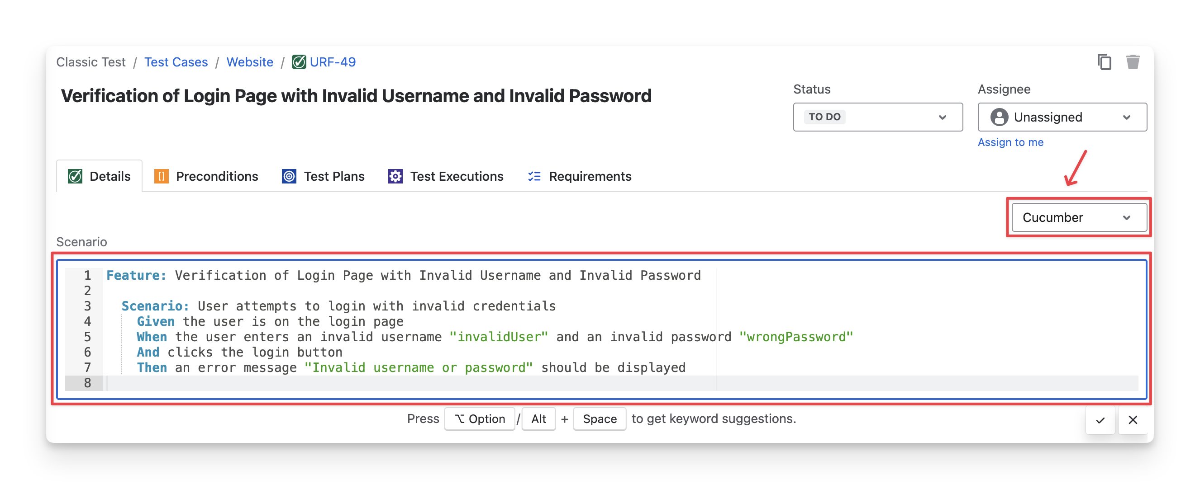This screenshot has width=1200, height=489.
Task: Cancel editing with the X button
Action: tap(1133, 420)
